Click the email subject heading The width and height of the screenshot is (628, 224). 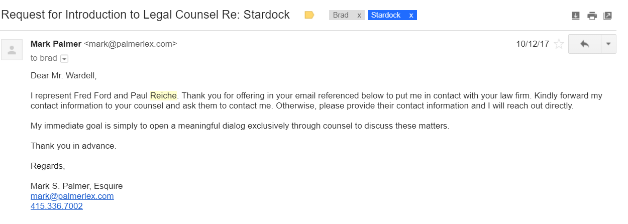pyautogui.click(x=146, y=15)
